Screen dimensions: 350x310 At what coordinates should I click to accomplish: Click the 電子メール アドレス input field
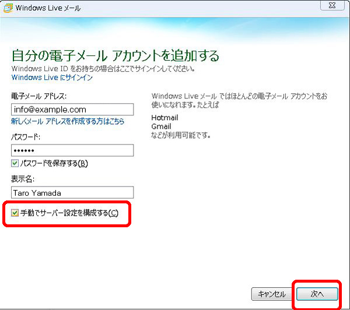click(72, 110)
